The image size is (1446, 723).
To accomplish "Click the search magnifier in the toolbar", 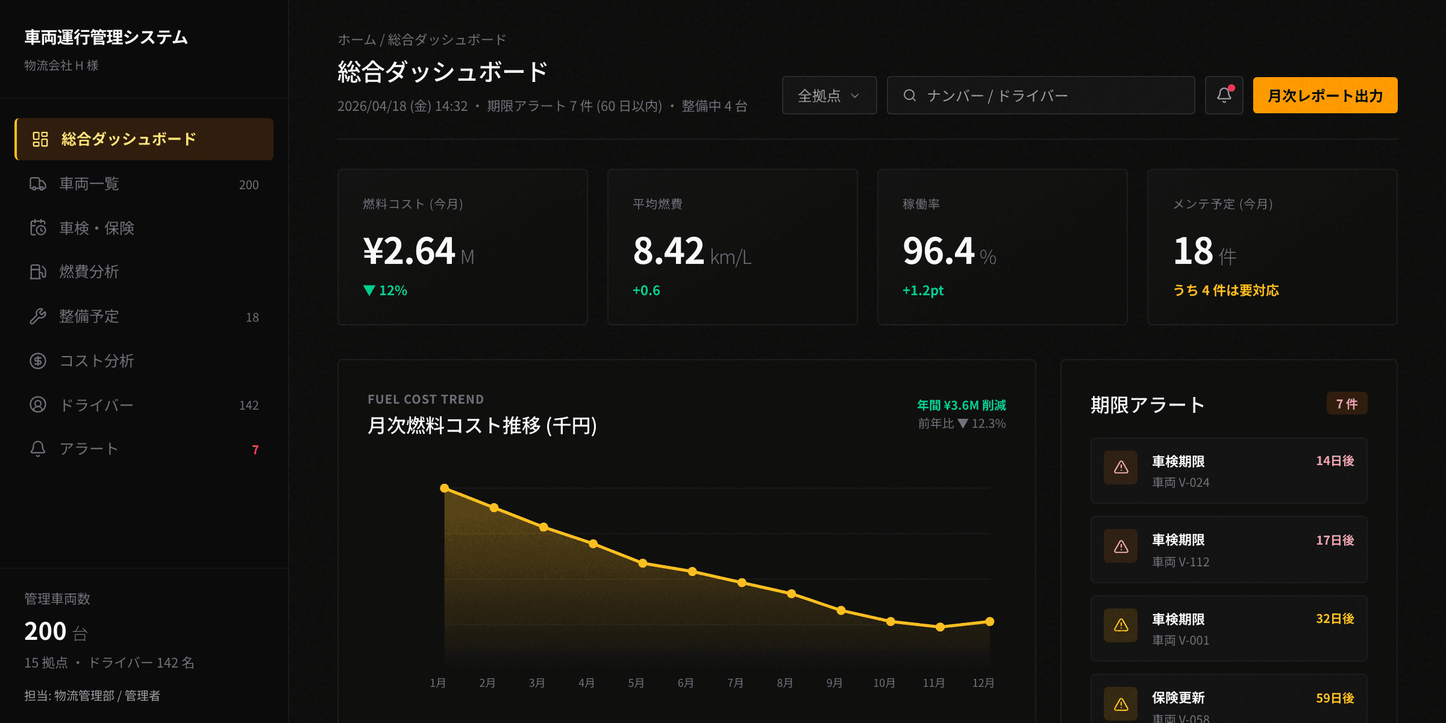I will (x=910, y=95).
